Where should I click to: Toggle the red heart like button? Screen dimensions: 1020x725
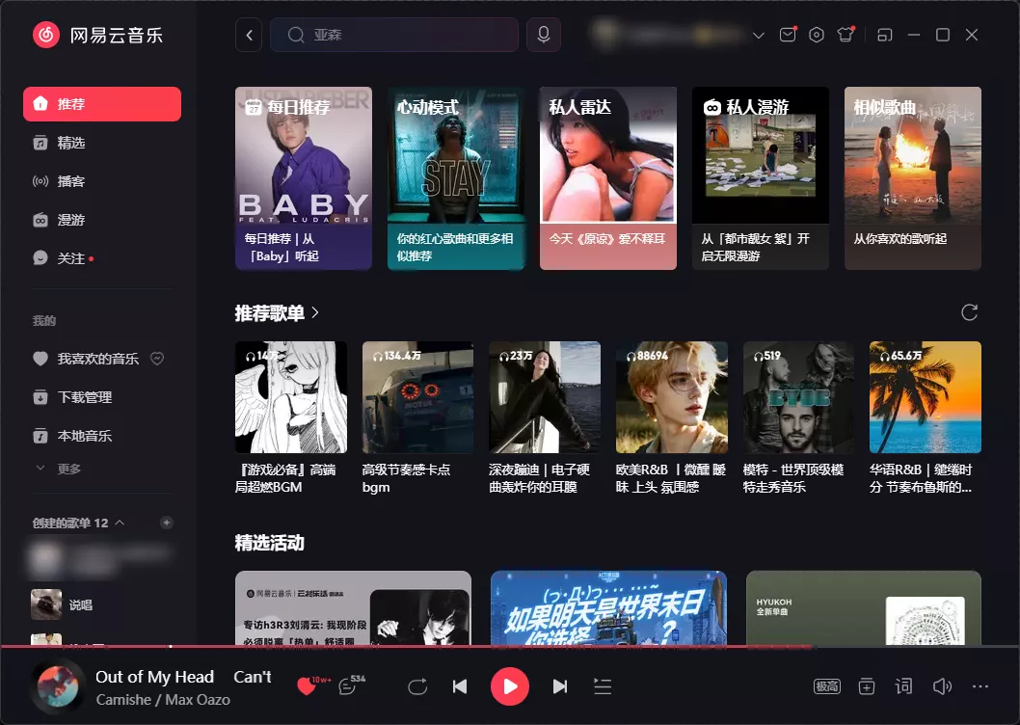click(306, 686)
